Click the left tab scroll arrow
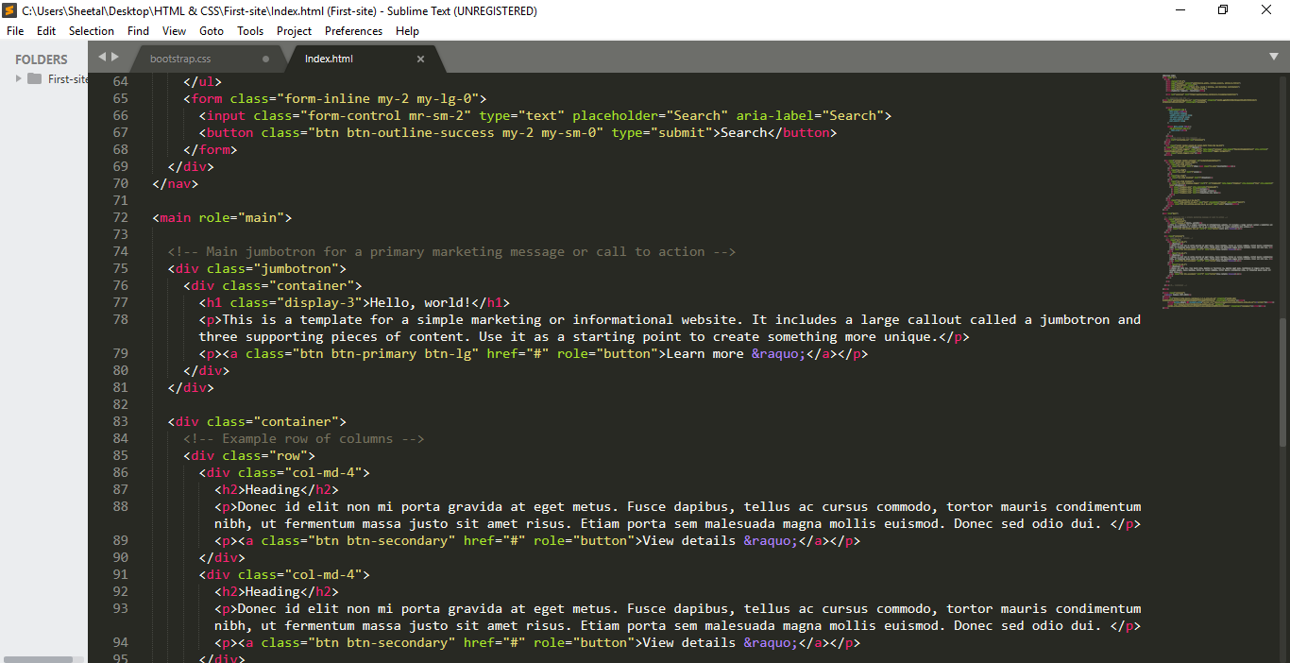The width and height of the screenshot is (1290, 663). pos(102,57)
